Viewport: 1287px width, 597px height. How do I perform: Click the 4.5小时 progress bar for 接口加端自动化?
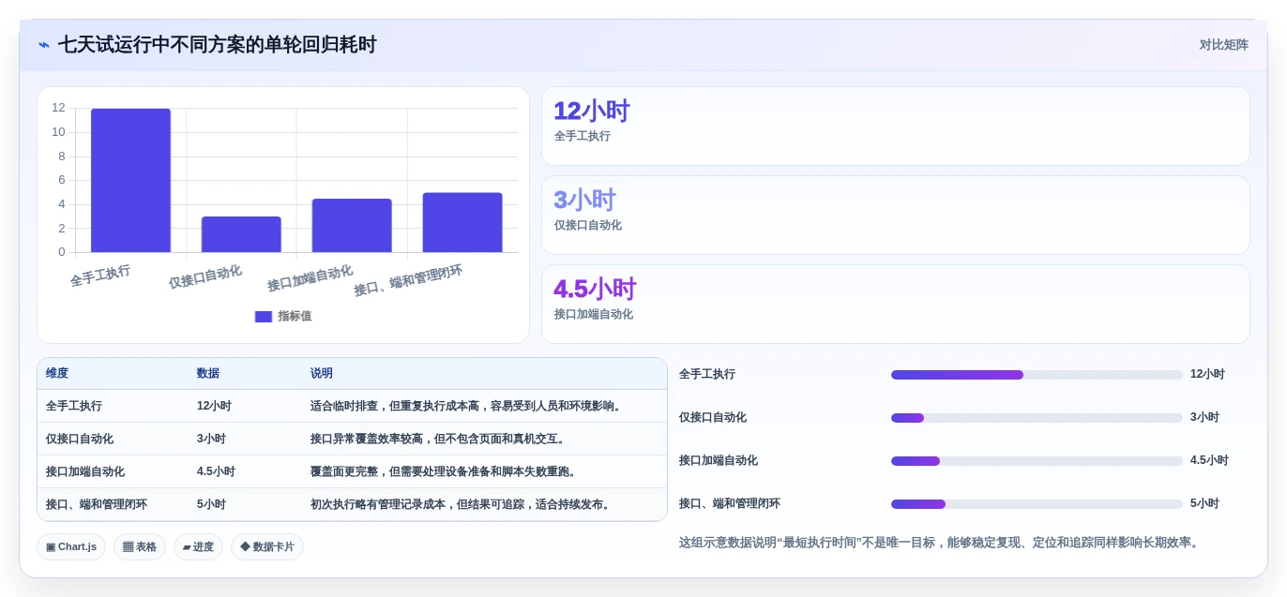pyautogui.click(x=1037, y=461)
